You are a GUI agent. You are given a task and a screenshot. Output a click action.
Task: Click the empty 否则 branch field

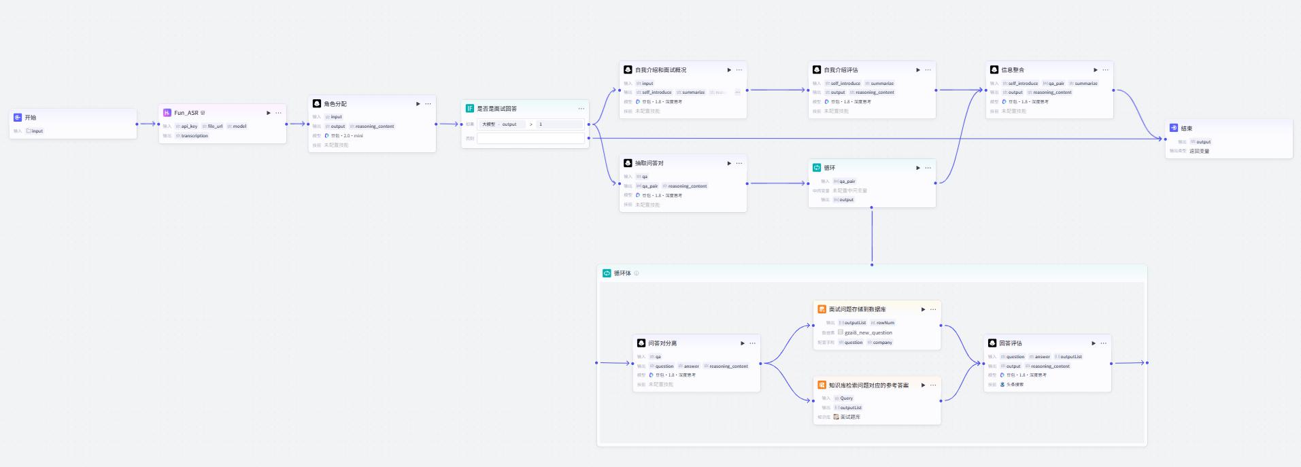[531, 138]
